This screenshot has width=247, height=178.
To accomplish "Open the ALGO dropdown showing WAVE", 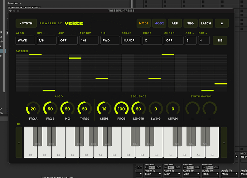I will pyautogui.click(x=25, y=40).
